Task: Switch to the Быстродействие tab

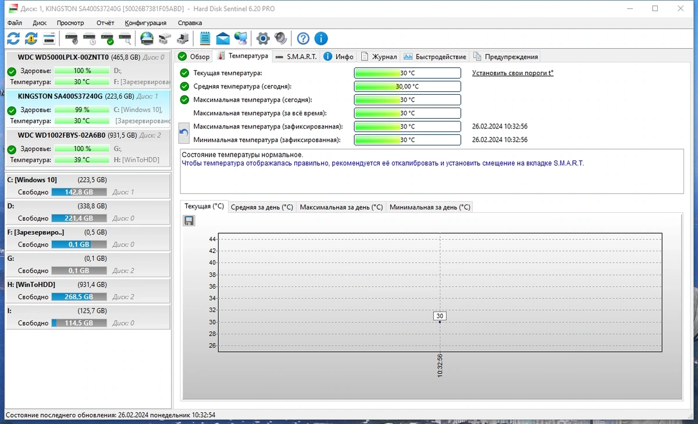Action: coord(435,56)
